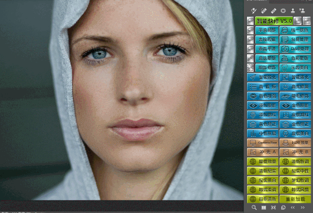Apply 日系清新 Japanese fresh preset

263,199
